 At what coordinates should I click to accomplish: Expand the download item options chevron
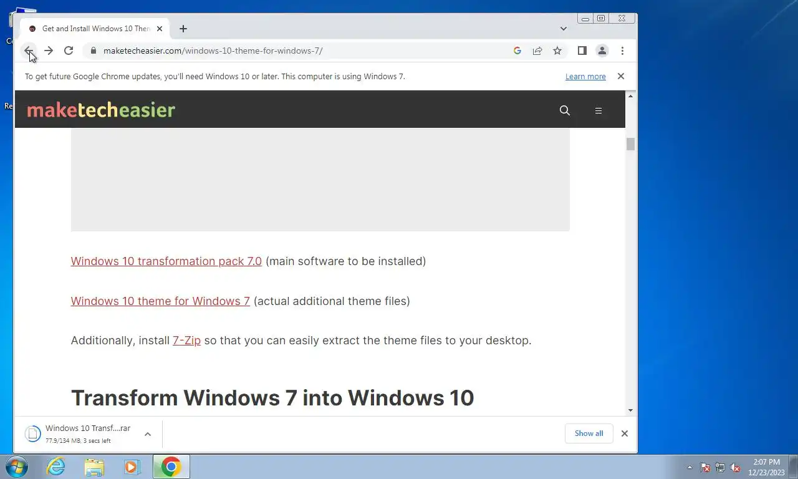point(148,433)
